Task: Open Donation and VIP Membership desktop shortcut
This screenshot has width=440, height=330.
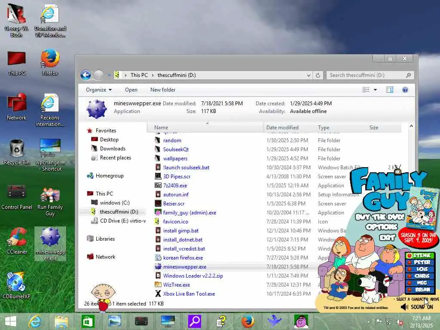Action: click(x=50, y=21)
